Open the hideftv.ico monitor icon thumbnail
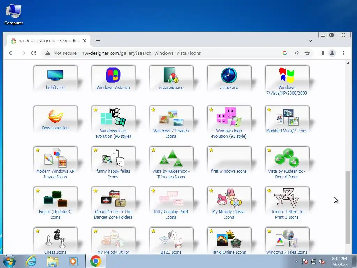 tap(55, 75)
